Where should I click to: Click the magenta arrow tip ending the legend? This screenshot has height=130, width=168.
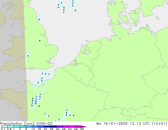(85, 127)
